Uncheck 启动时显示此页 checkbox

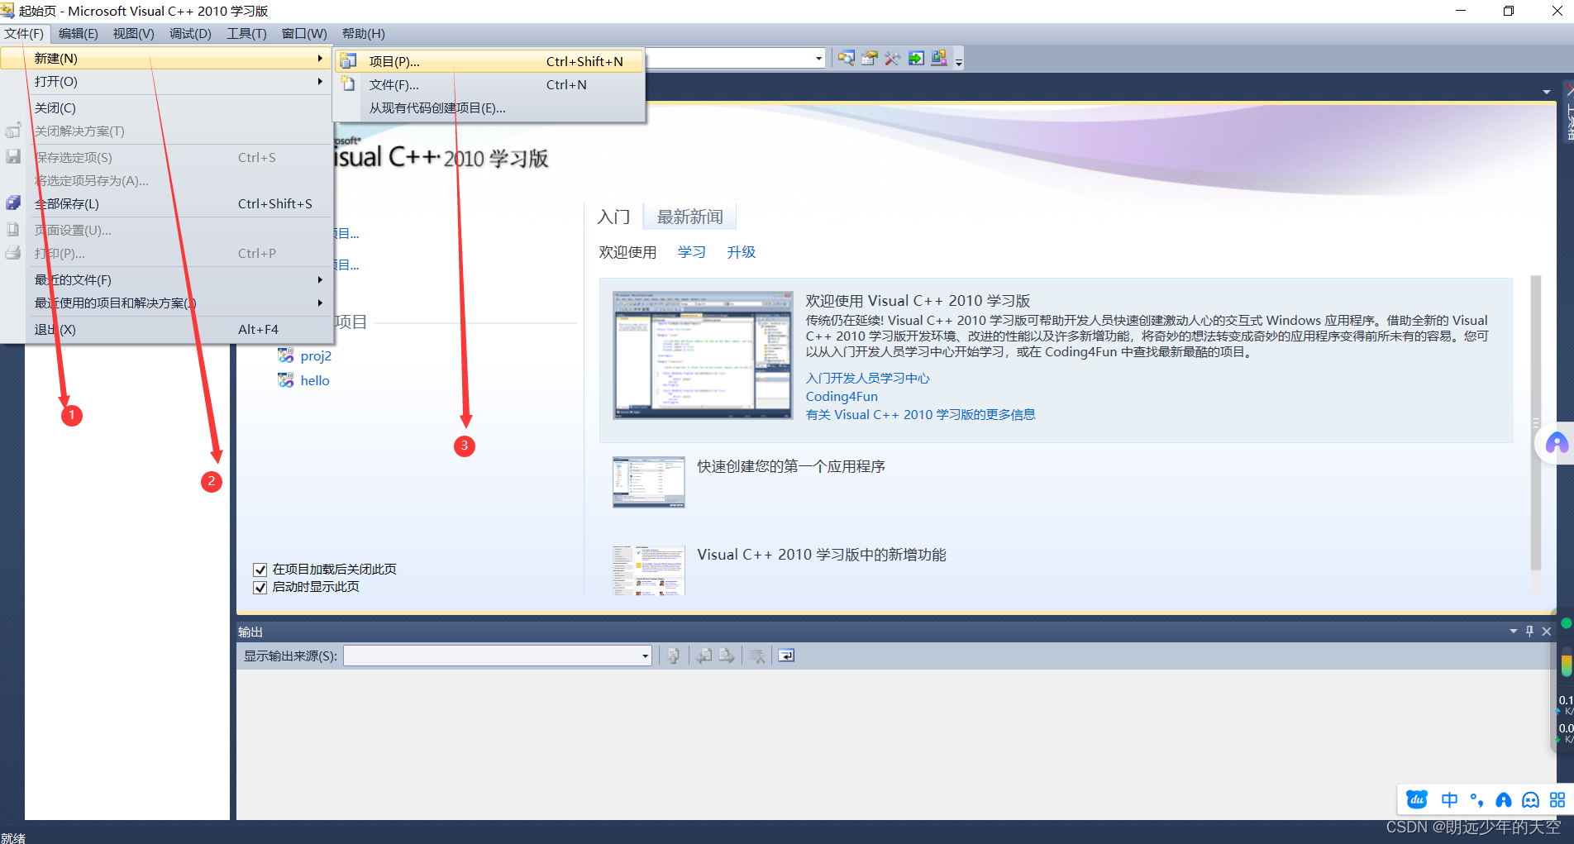260,587
